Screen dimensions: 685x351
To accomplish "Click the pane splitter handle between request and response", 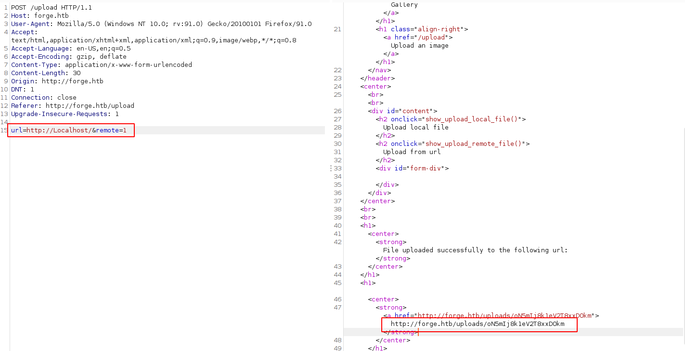I will pos(330,169).
